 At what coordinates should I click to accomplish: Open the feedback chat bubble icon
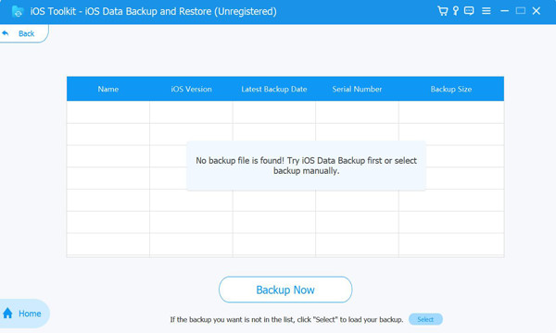click(469, 11)
